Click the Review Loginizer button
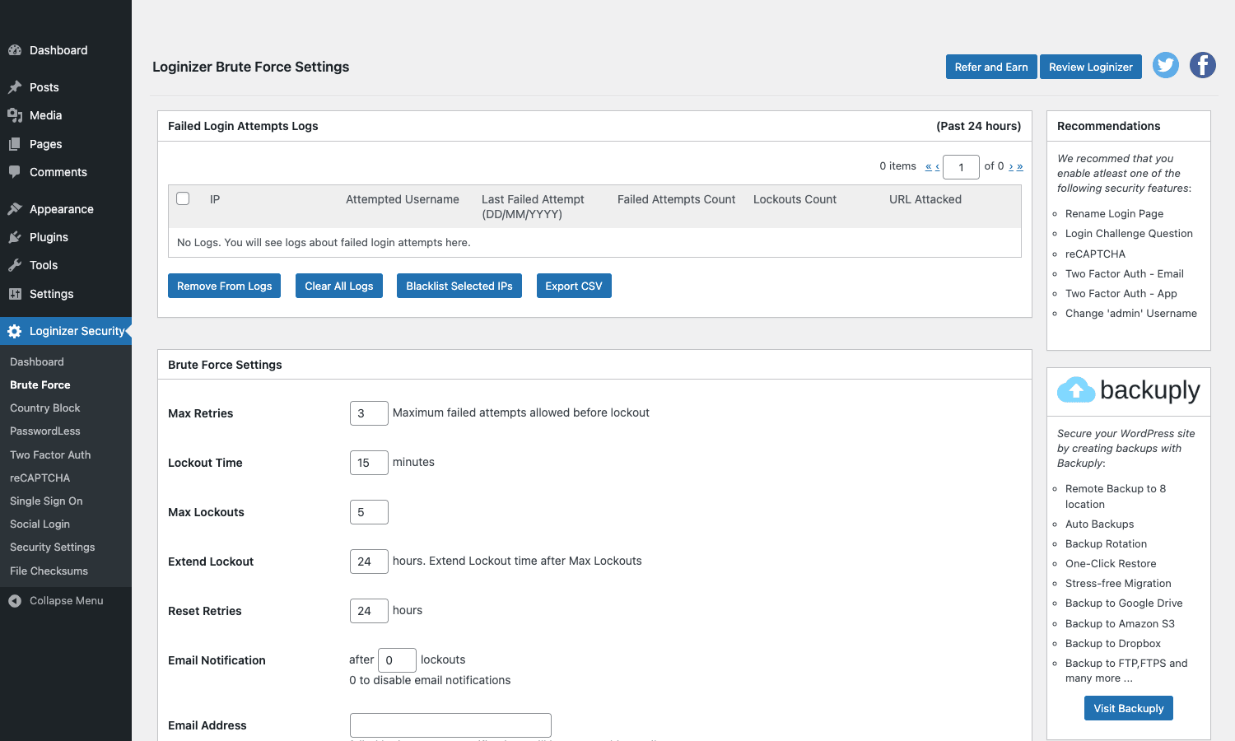The image size is (1235, 741). pyautogui.click(x=1091, y=67)
